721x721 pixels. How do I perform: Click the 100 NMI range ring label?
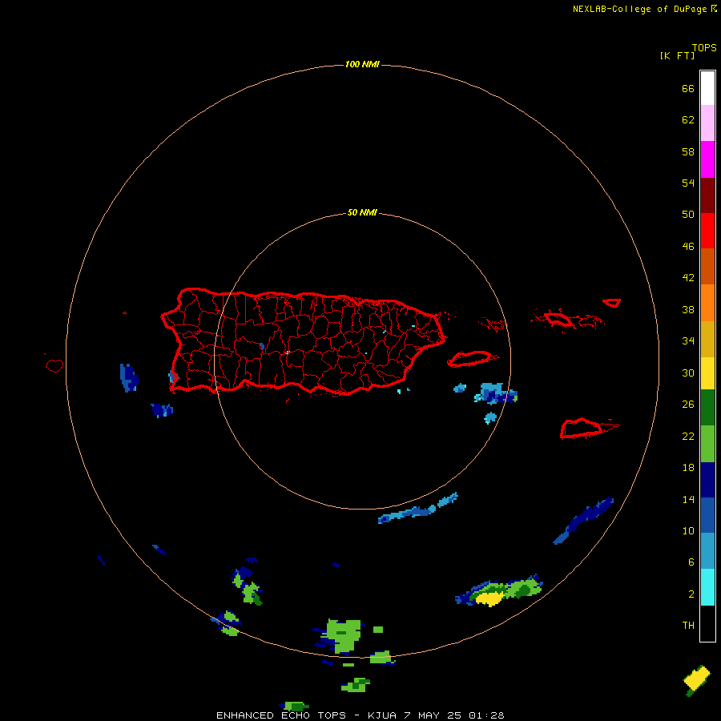(362, 64)
